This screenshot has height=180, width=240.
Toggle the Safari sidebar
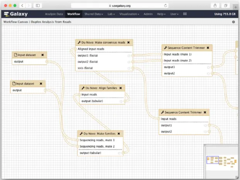click(37, 6)
